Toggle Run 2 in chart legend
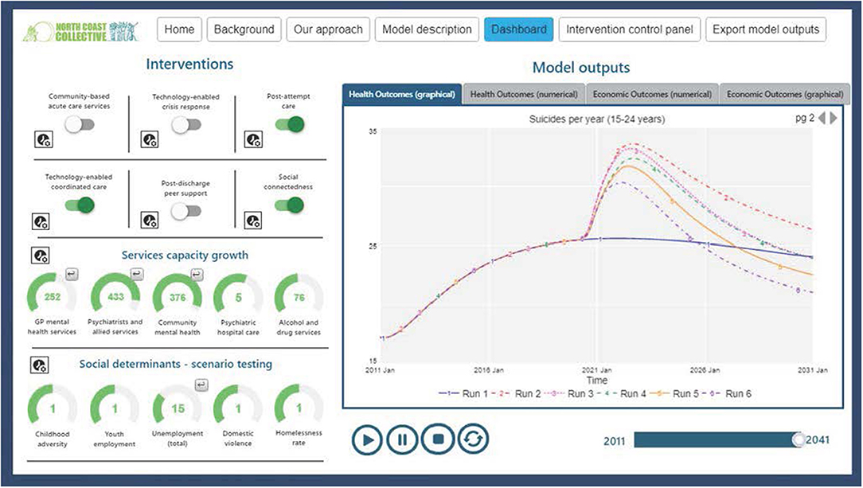 pos(516,394)
